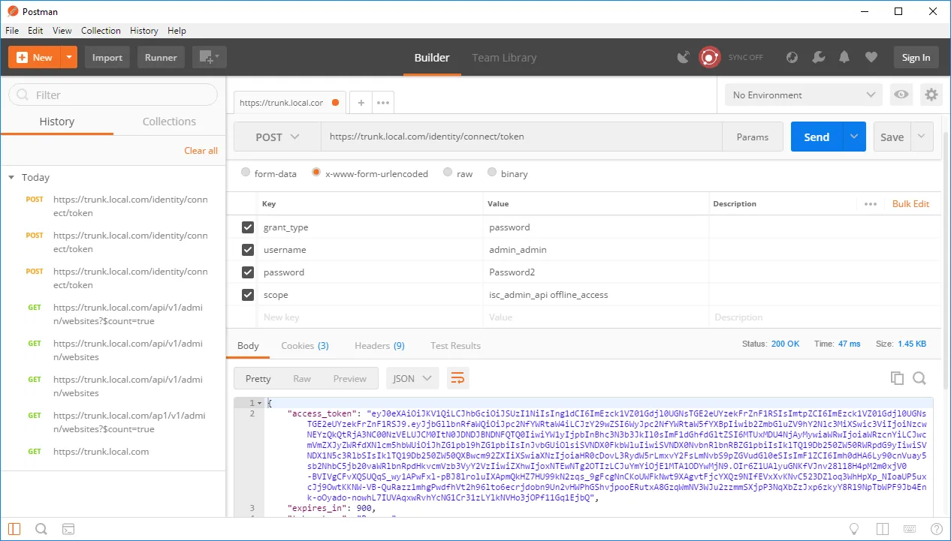
Task: Open the No Environment dropdown
Action: (x=803, y=95)
